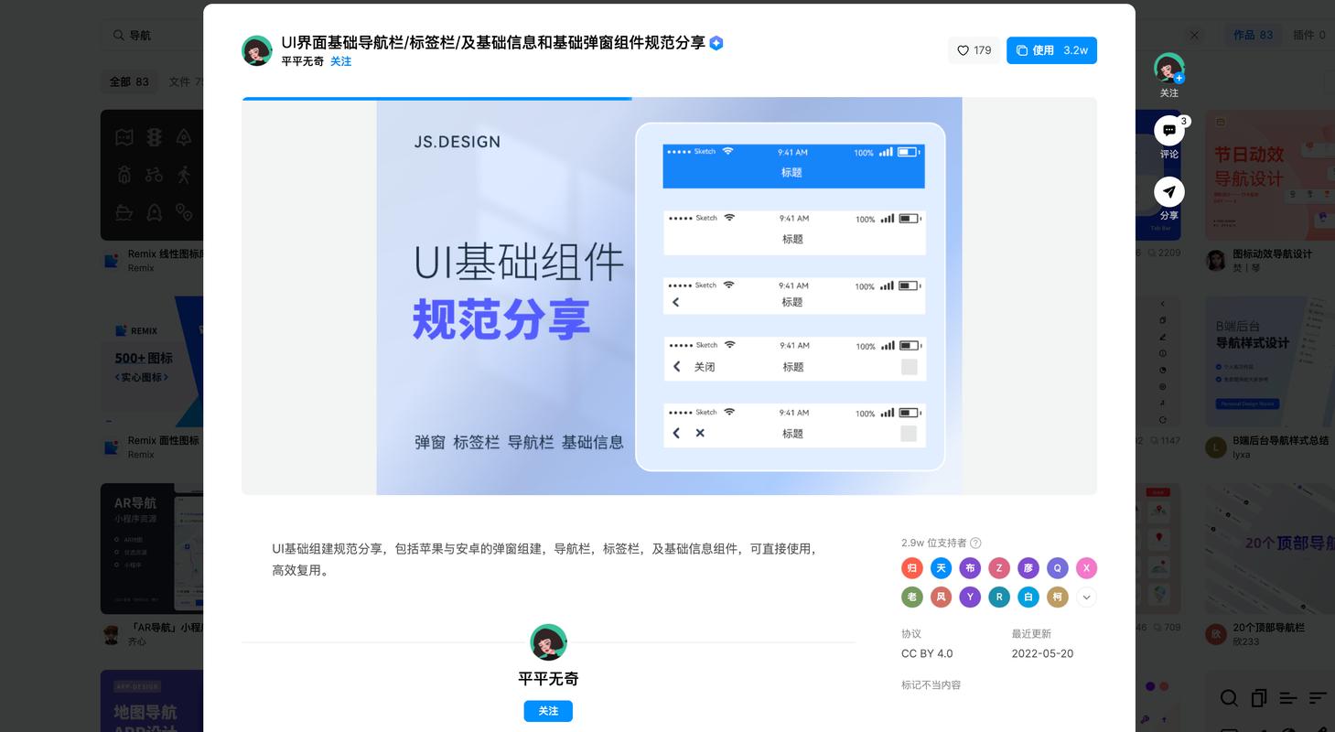
Task: Click the magnifier icon in the background search bar
Action: click(118, 35)
